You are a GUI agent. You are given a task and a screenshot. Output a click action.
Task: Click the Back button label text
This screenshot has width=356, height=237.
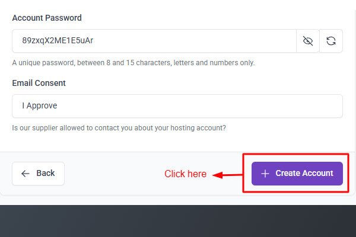[46, 173]
